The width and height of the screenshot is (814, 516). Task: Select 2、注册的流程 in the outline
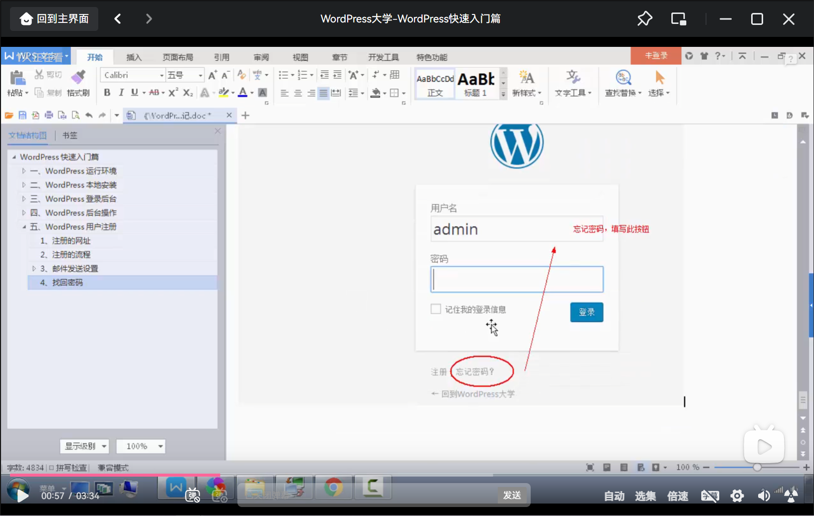(65, 255)
